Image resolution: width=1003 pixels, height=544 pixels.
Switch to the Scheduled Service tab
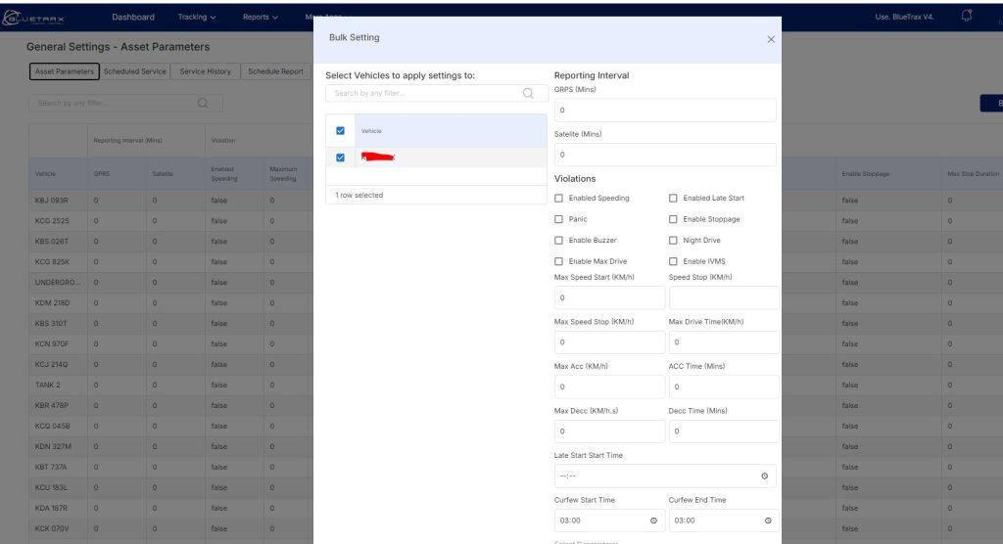135,71
